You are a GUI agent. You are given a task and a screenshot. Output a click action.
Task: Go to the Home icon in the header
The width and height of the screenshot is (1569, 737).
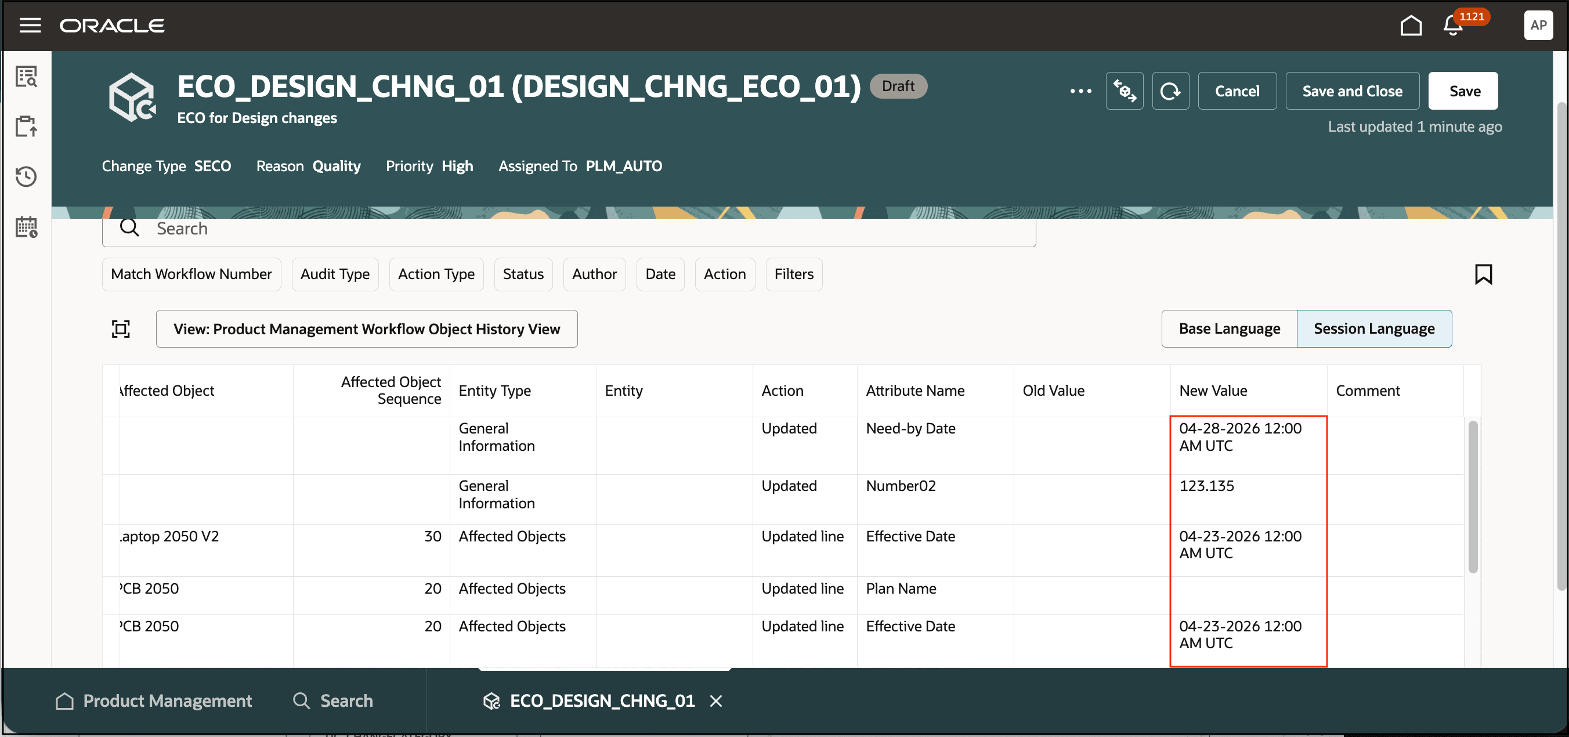[1411, 26]
